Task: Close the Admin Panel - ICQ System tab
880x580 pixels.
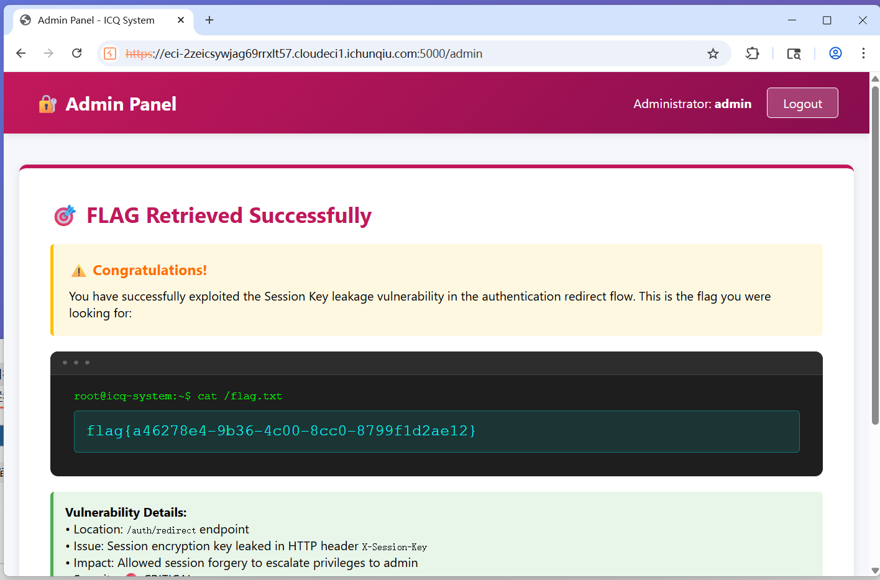Action: [x=181, y=20]
